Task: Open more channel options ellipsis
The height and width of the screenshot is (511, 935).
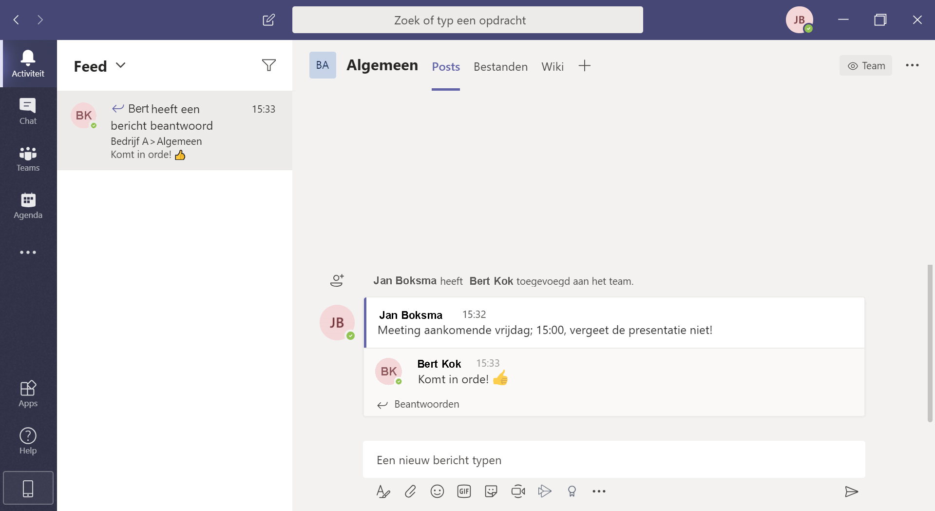Action: click(x=912, y=65)
